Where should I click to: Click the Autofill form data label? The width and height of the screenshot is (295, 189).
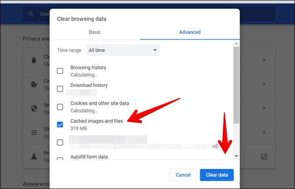pos(89,157)
